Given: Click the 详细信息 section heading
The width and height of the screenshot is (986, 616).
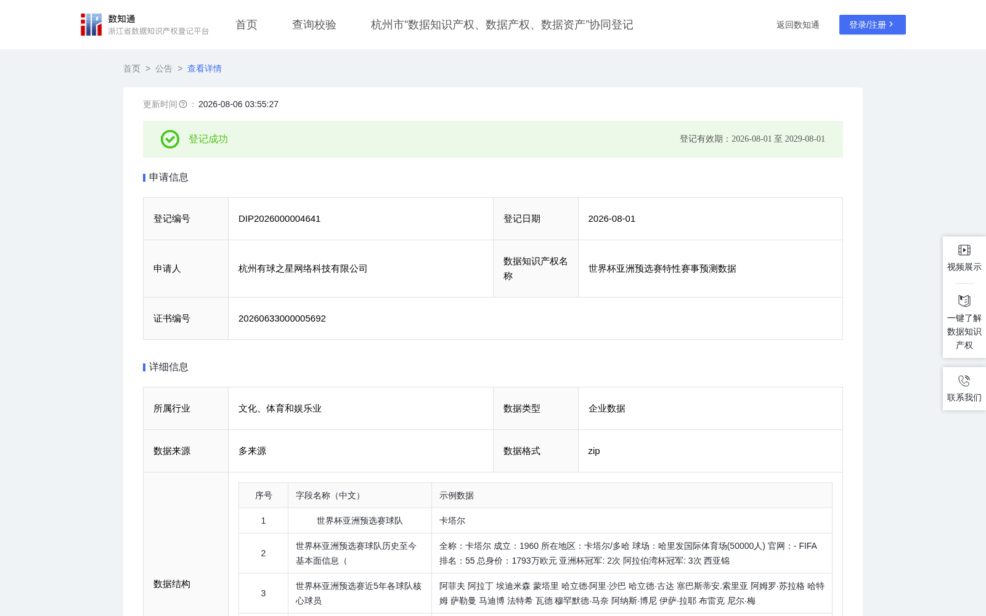Looking at the screenshot, I should pos(169,367).
